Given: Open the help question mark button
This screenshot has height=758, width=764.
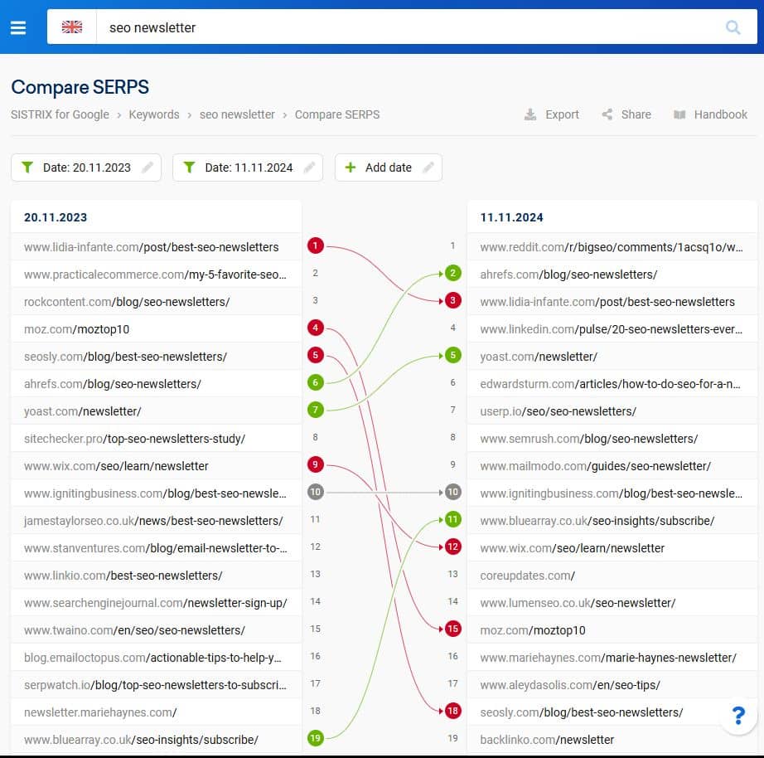Looking at the screenshot, I should pyautogui.click(x=738, y=716).
